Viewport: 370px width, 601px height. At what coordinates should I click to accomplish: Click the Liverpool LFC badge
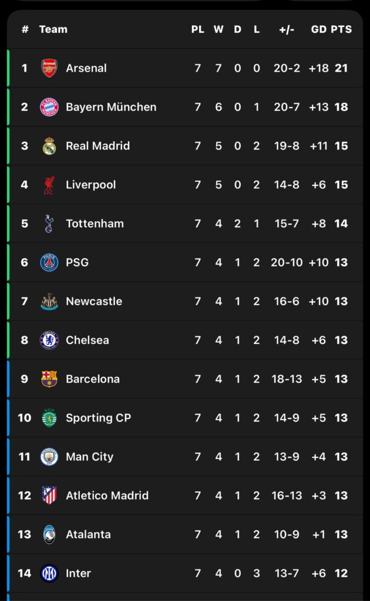(x=49, y=185)
